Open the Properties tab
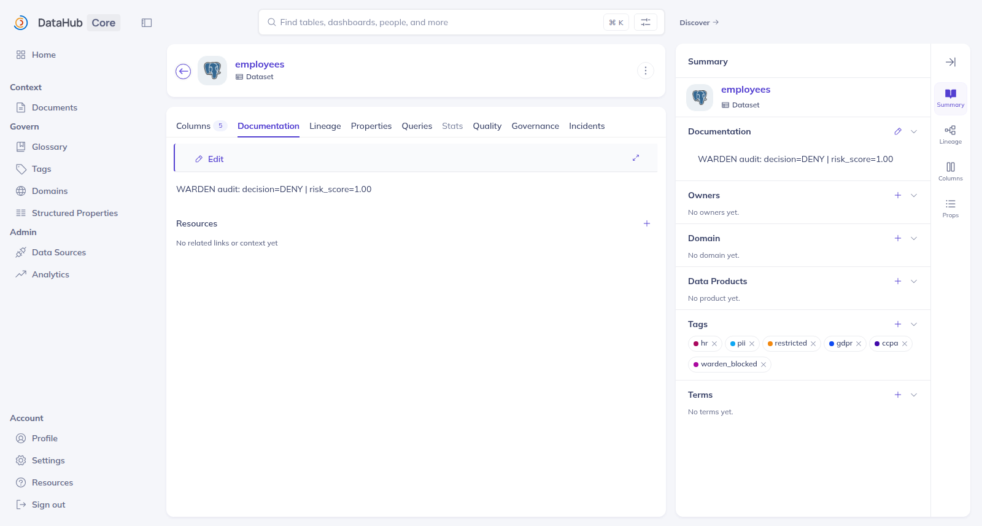Screen dimensions: 982x526 pos(371,126)
